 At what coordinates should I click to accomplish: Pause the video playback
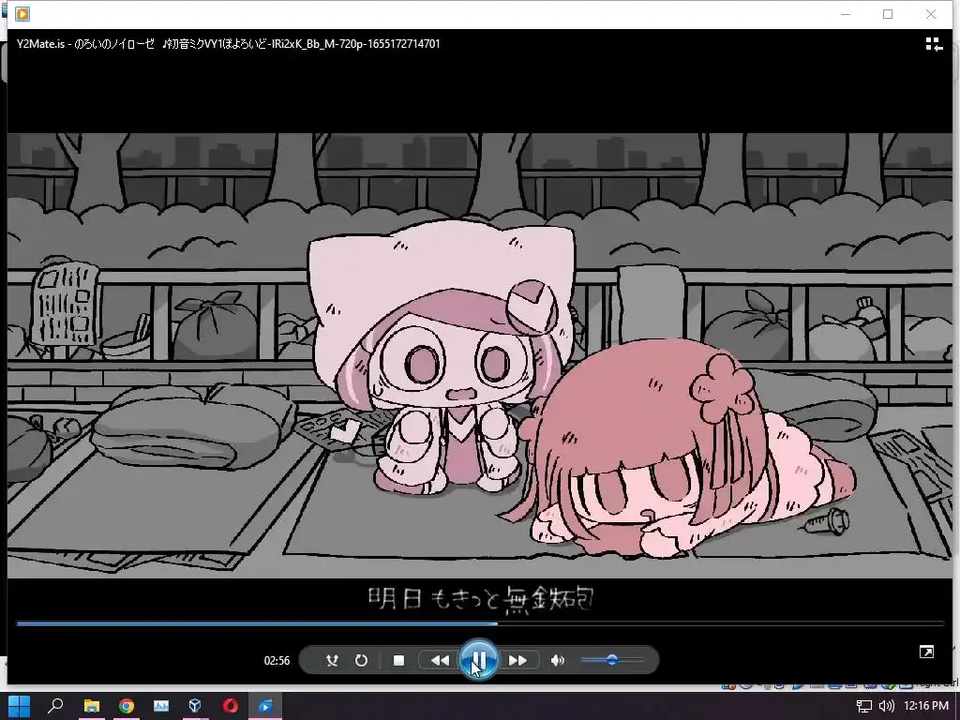click(x=479, y=660)
